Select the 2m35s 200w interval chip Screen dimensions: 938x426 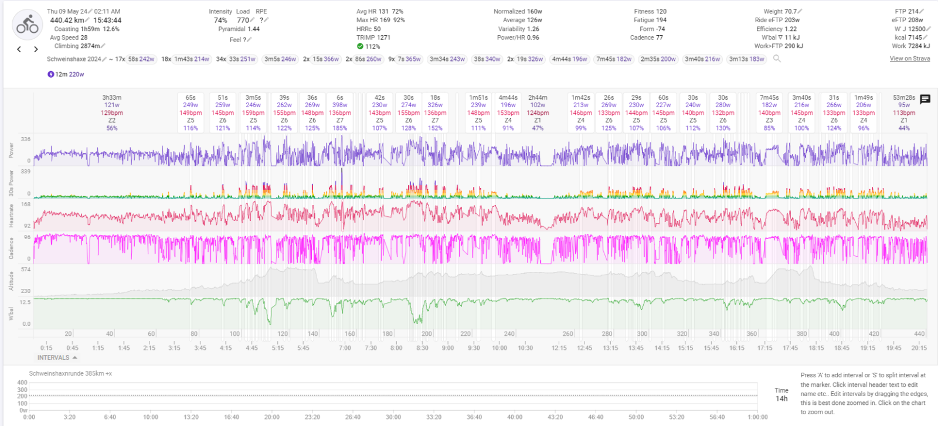[x=658, y=59]
